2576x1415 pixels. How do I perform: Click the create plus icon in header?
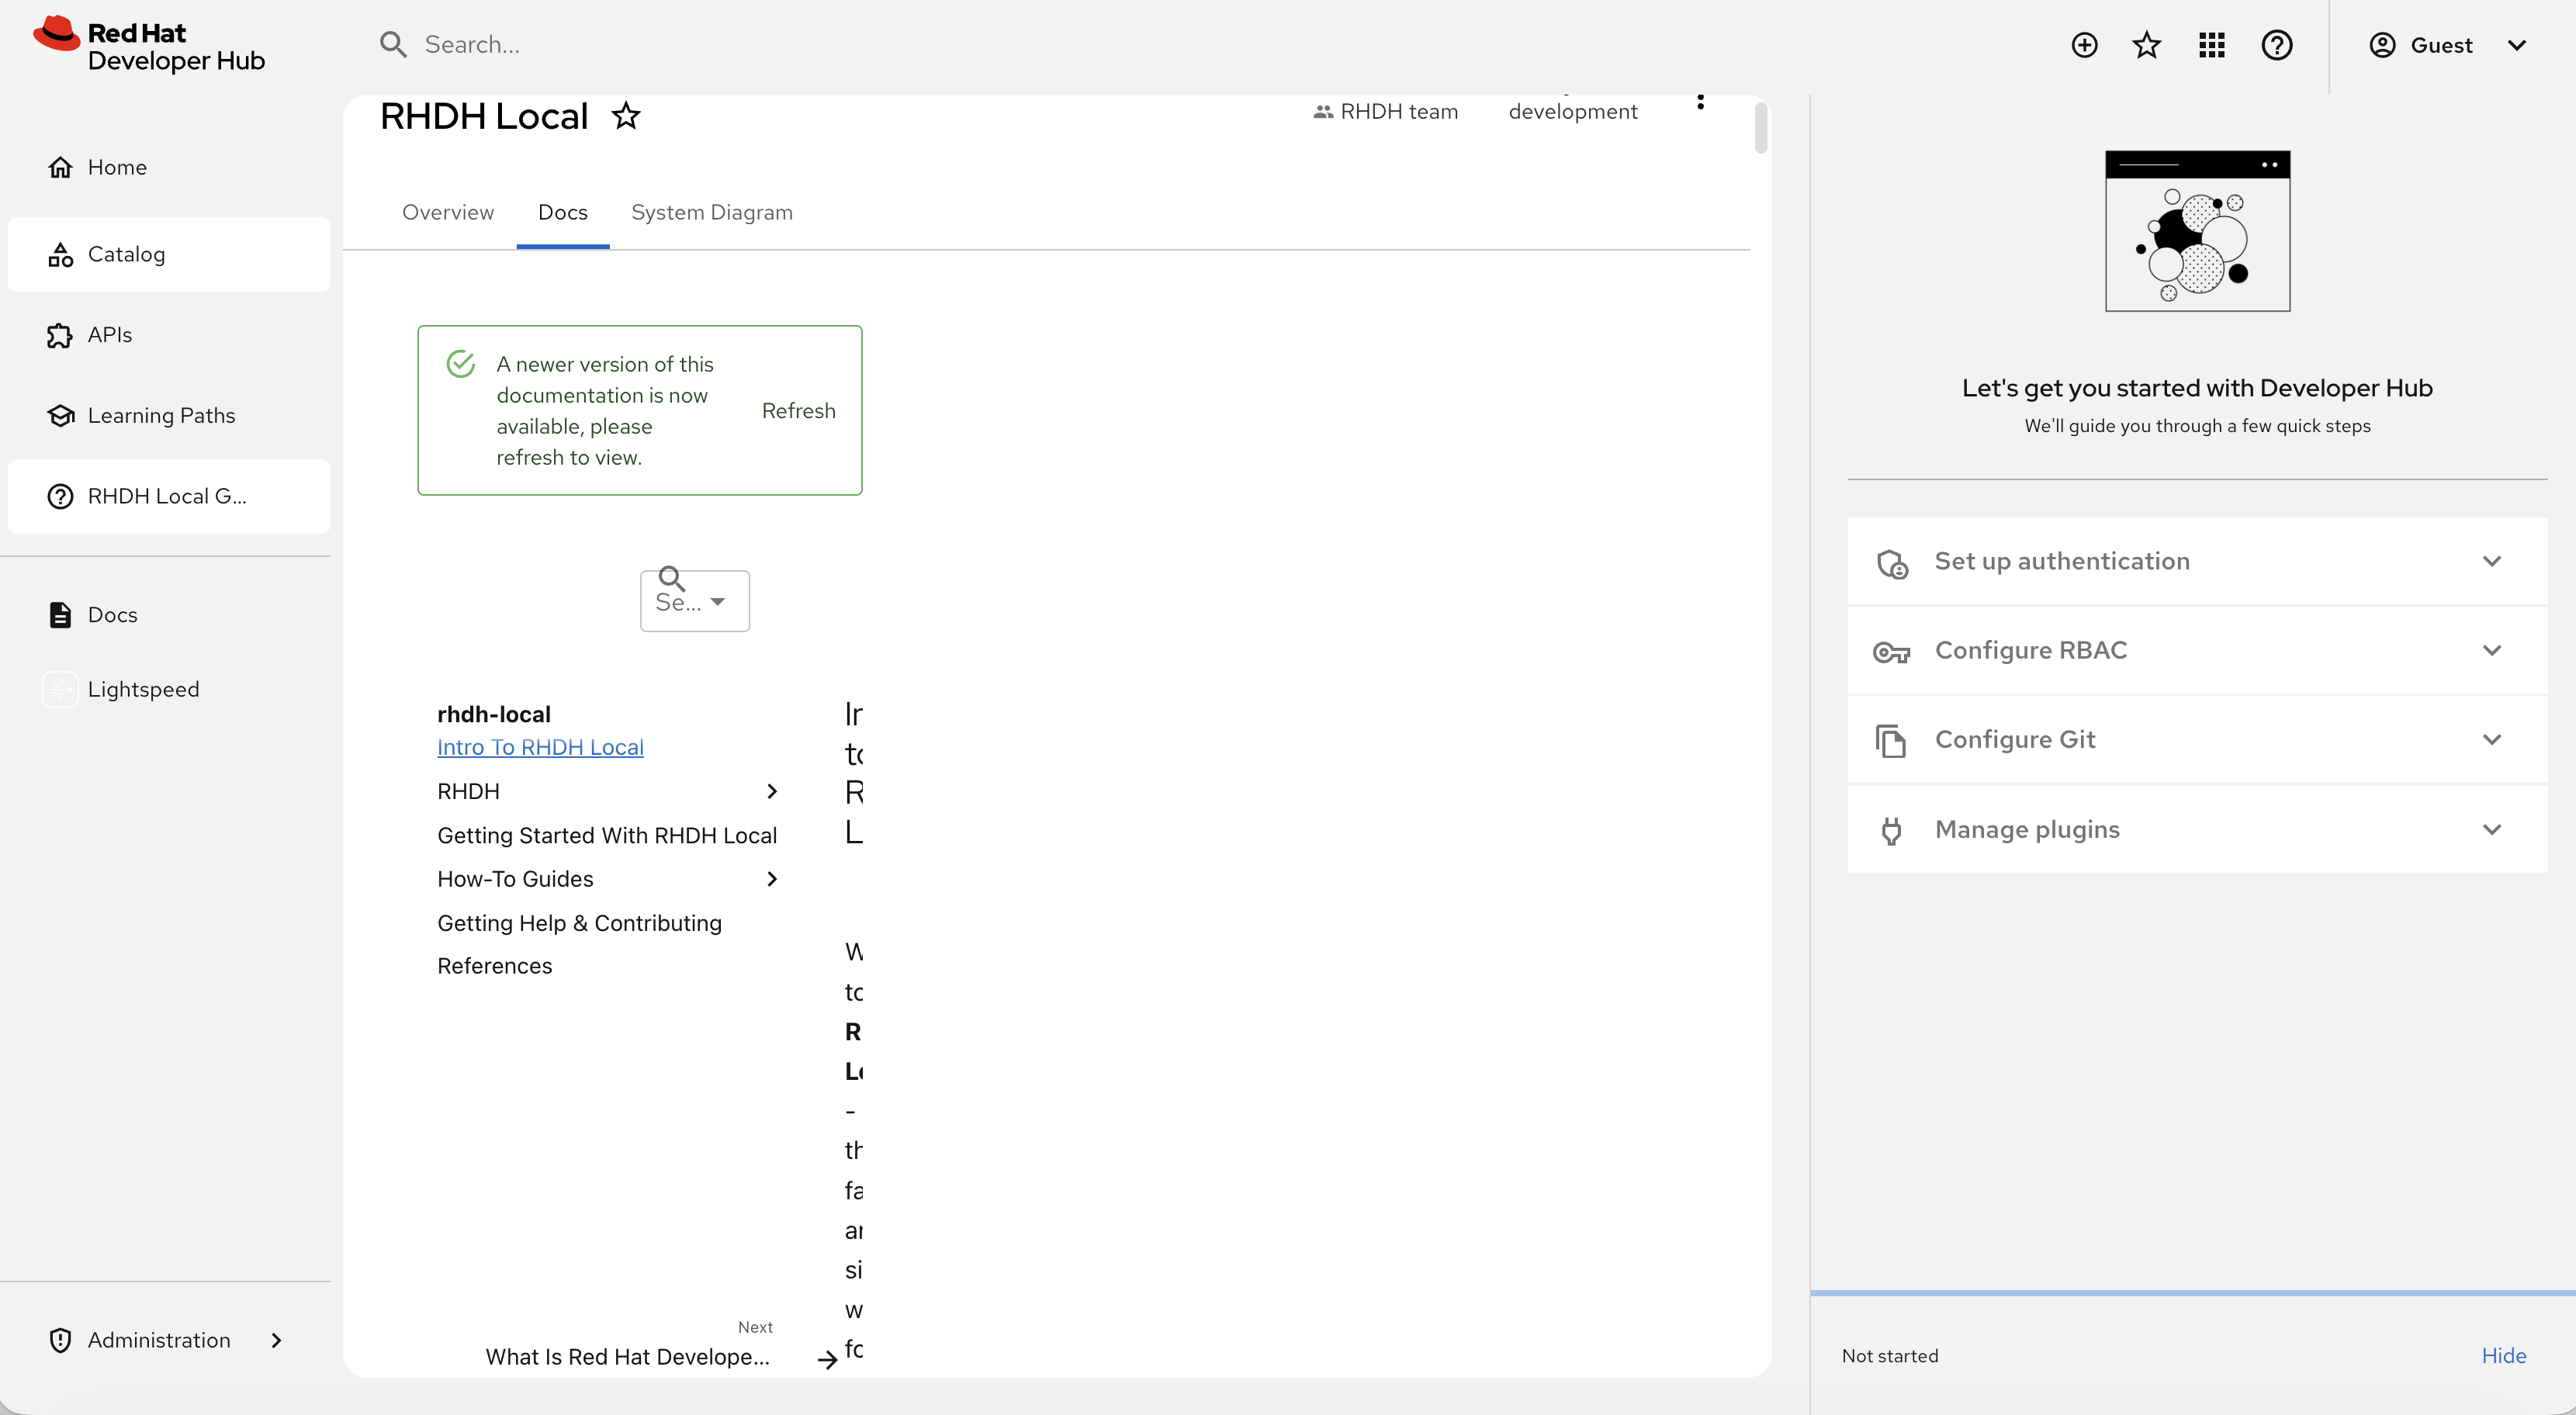point(2084,45)
